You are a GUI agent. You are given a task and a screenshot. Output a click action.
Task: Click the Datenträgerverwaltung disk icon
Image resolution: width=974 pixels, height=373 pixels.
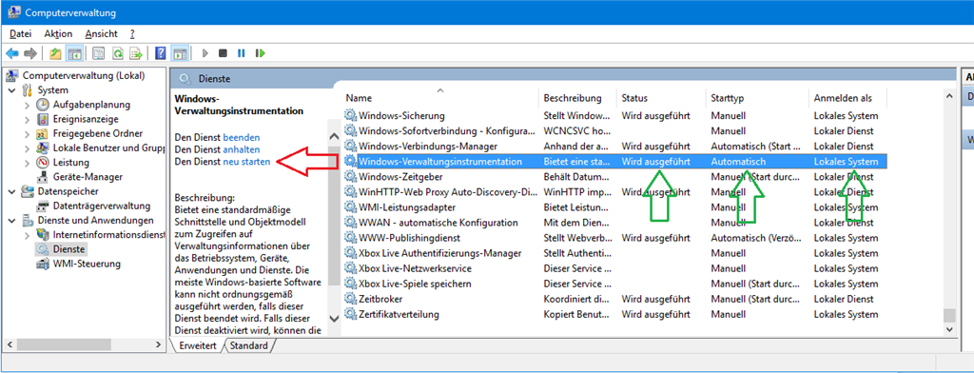click(x=43, y=206)
